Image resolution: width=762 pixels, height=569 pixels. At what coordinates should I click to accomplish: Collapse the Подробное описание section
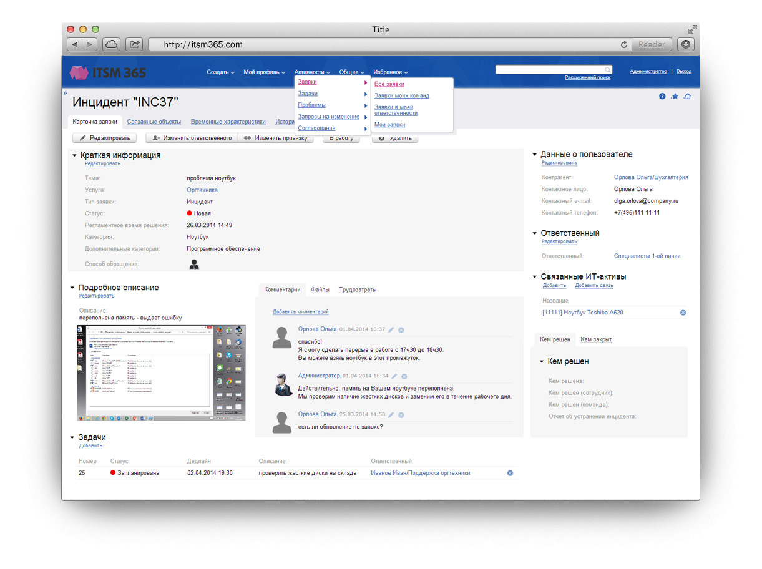click(x=72, y=288)
